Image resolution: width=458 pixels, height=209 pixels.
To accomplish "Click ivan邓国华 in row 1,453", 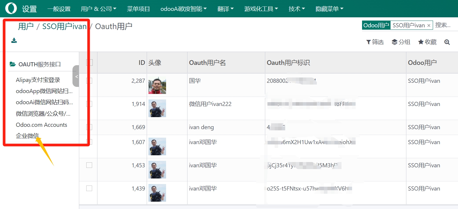I will click(x=203, y=165).
